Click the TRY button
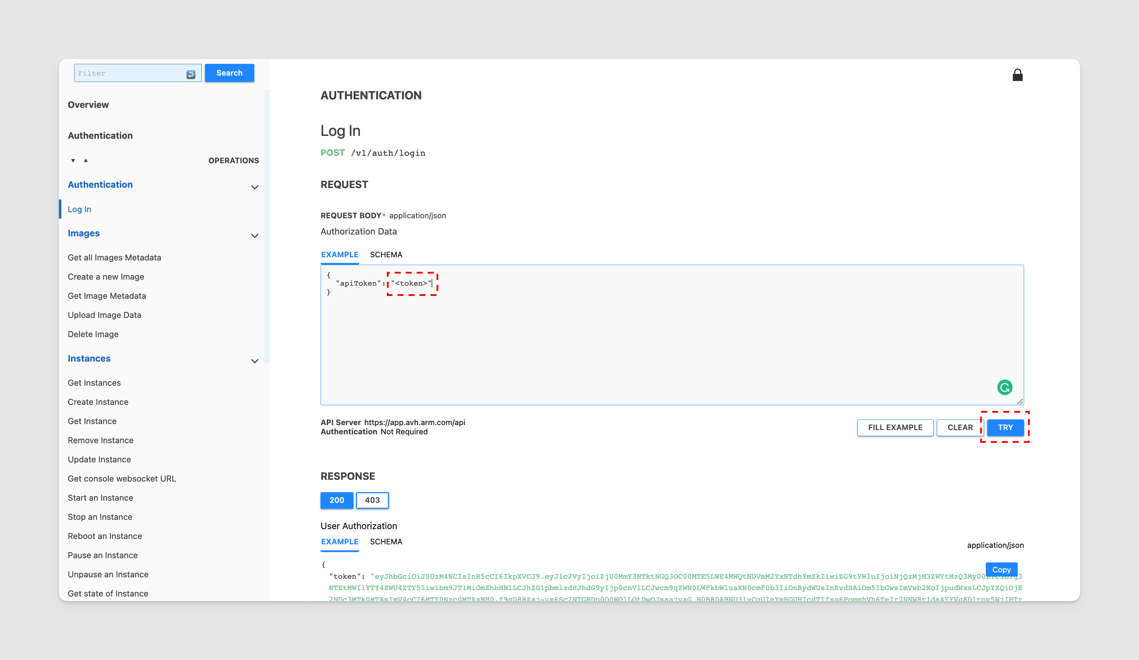The height and width of the screenshot is (660, 1139). point(1005,428)
